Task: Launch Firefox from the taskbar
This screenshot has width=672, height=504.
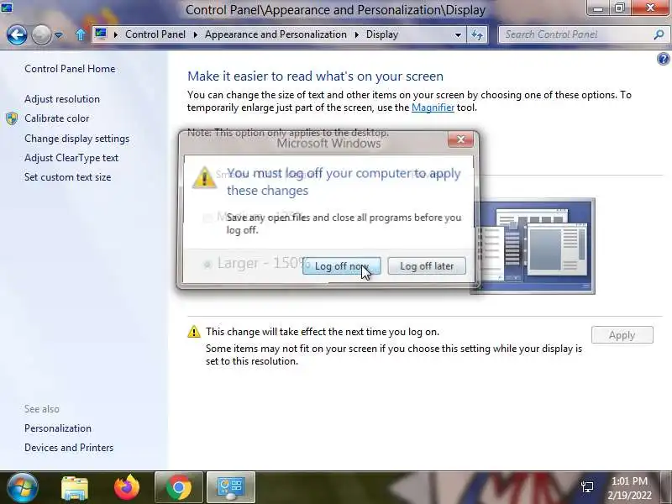Action: pyautogui.click(x=127, y=487)
